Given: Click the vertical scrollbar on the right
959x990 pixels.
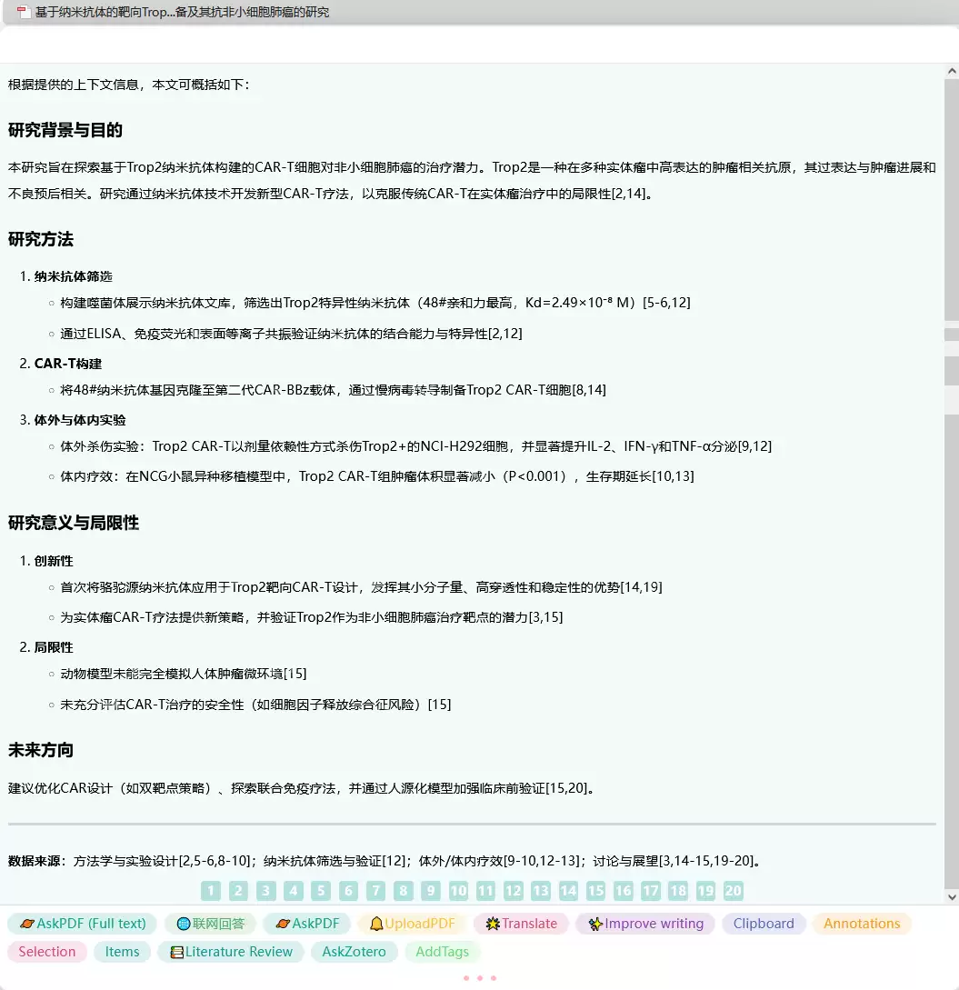Looking at the screenshot, I should pos(951,364).
